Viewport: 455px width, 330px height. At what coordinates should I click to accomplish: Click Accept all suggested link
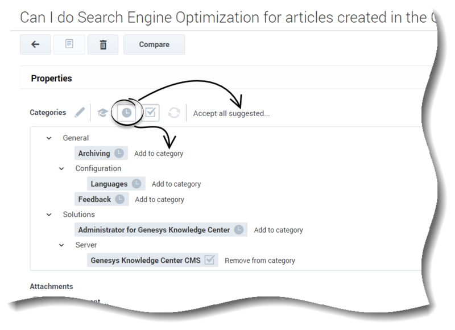[x=231, y=113]
